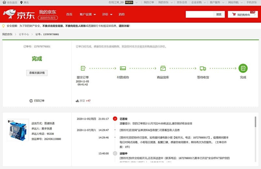
Task: Click the 2020-11-05/周四 tracking date
Action: (86, 119)
